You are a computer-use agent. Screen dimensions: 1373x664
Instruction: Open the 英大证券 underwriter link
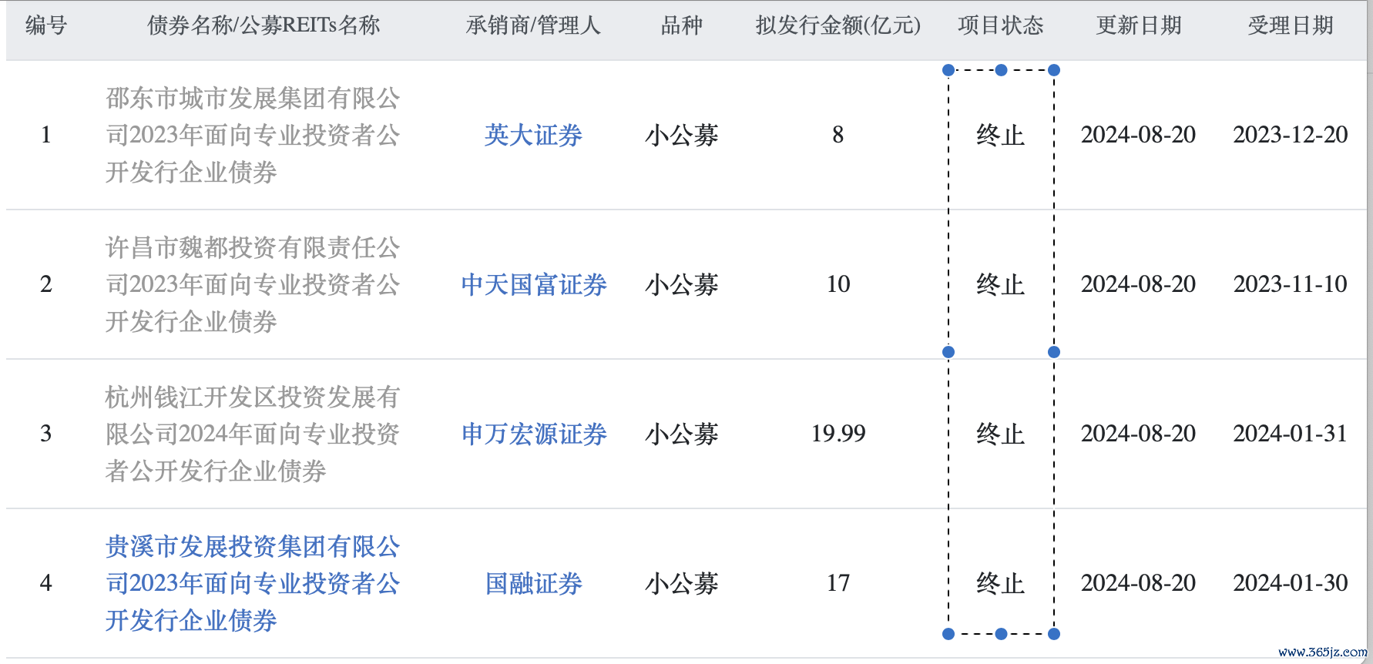(533, 136)
